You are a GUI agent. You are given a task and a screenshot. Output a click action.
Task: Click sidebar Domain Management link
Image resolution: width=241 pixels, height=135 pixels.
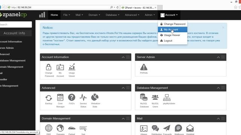tap(12, 67)
